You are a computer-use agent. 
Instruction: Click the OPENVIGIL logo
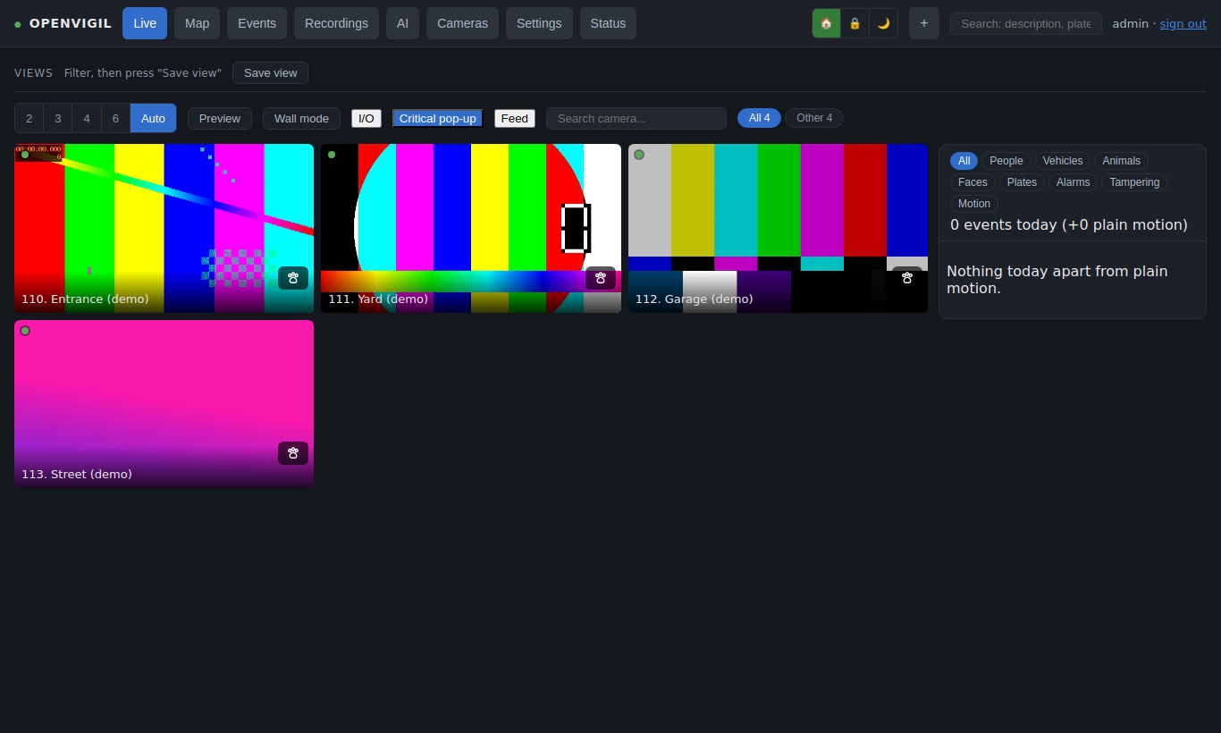click(63, 23)
